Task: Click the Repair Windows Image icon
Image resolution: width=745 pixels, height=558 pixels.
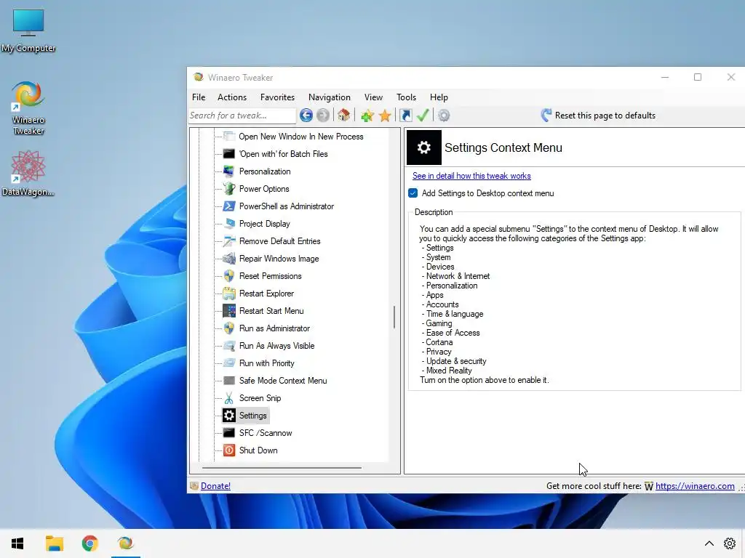Action: coord(229,259)
